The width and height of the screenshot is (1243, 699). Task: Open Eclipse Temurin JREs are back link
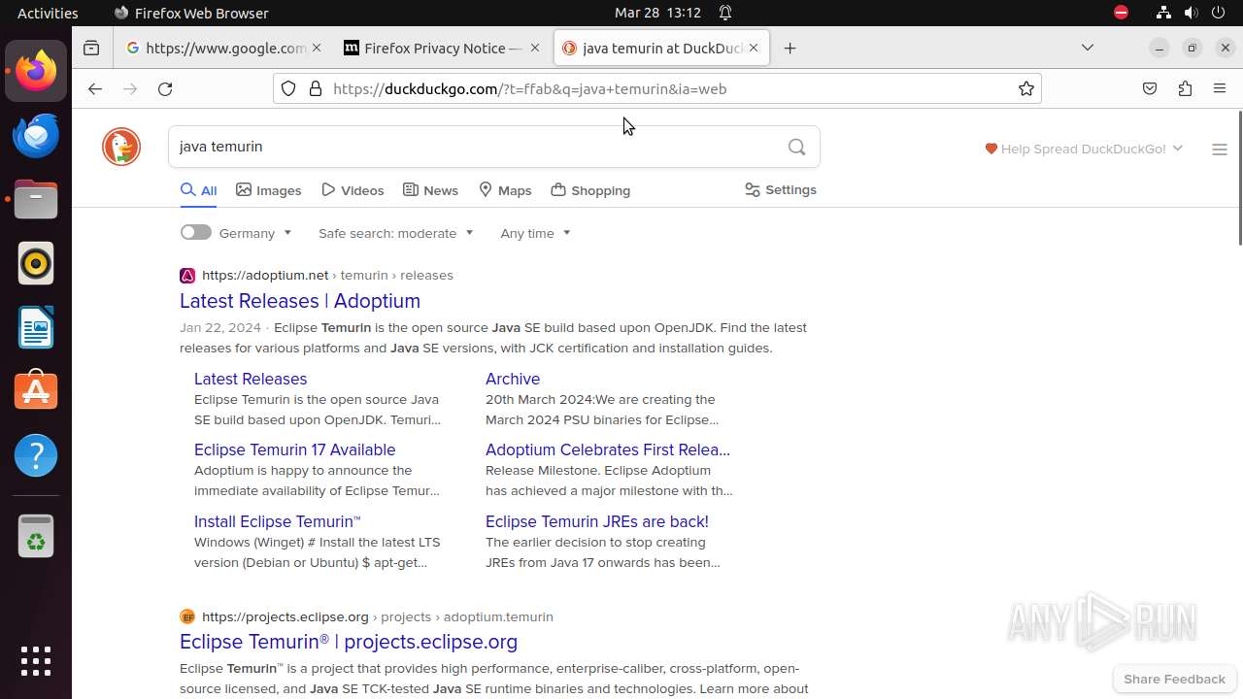pyautogui.click(x=597, y=521)
